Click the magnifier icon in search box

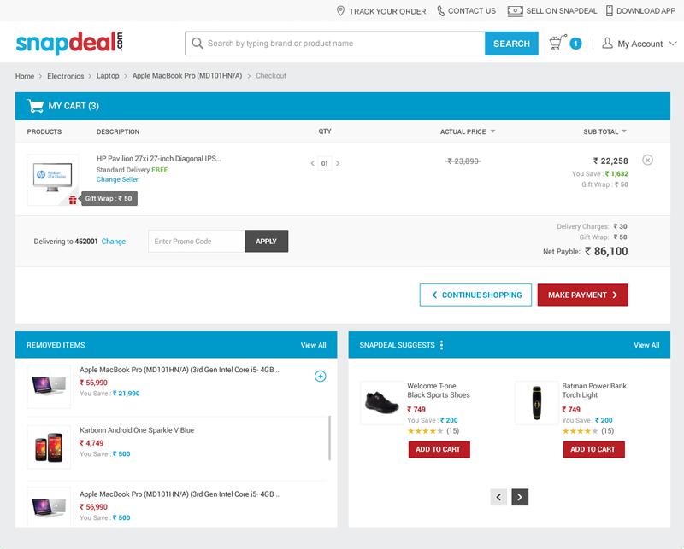[198, 44]
